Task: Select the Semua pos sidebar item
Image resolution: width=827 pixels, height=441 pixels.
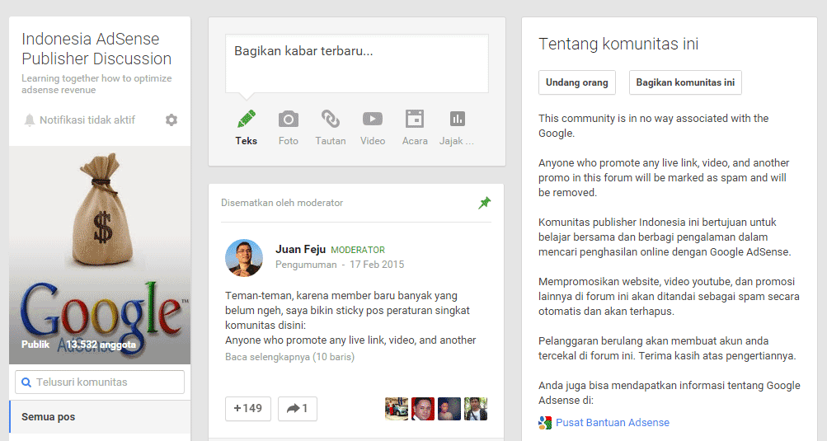Action: (100, 417)
